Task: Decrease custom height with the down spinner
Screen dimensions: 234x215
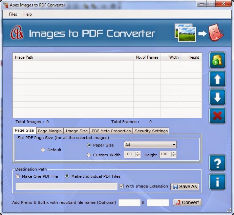Action: click(174, 156)
